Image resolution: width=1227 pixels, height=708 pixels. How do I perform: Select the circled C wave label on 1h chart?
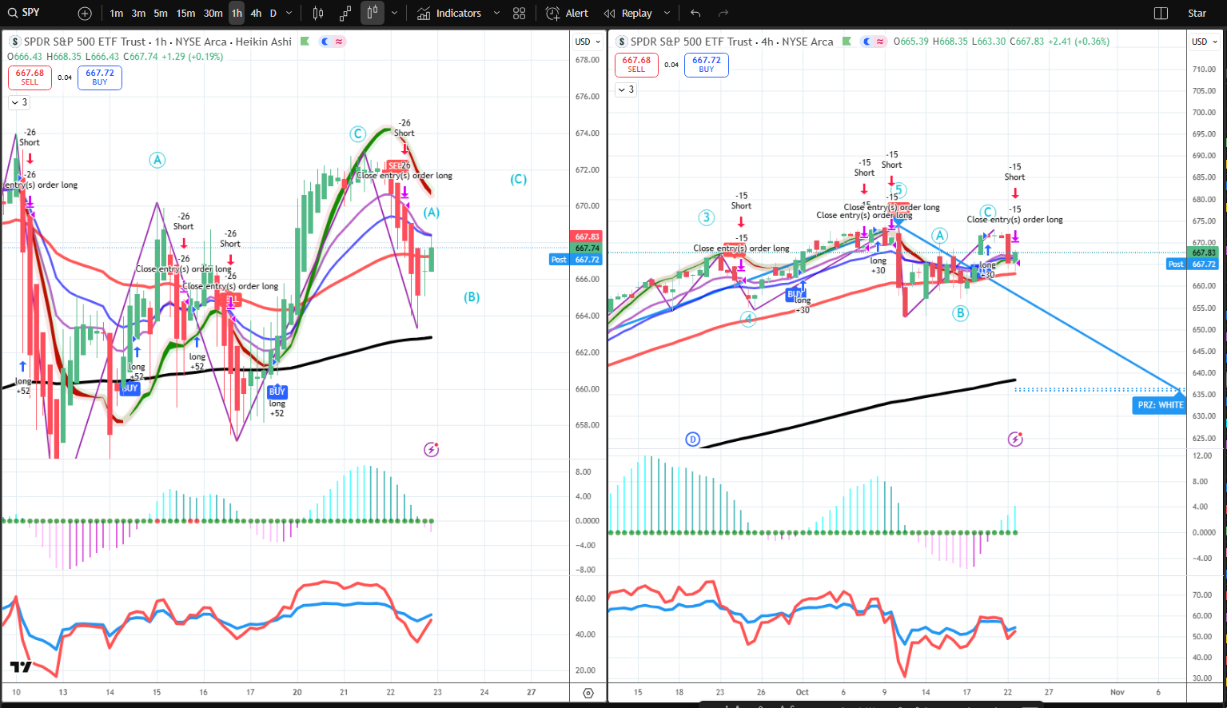357,134
